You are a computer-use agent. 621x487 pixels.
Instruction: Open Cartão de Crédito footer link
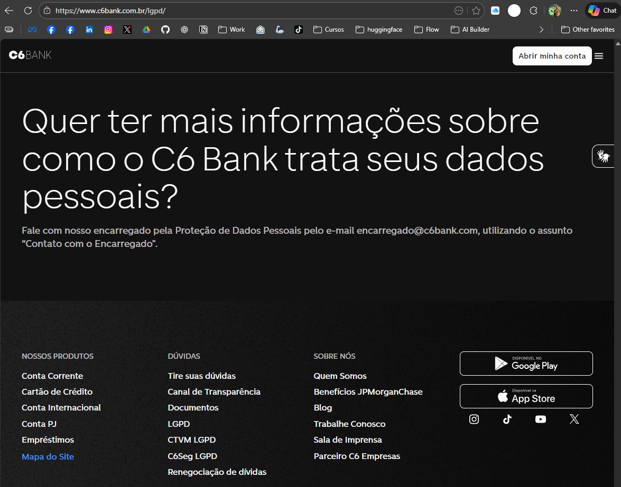pyautogui.click(x=57, y=391)
